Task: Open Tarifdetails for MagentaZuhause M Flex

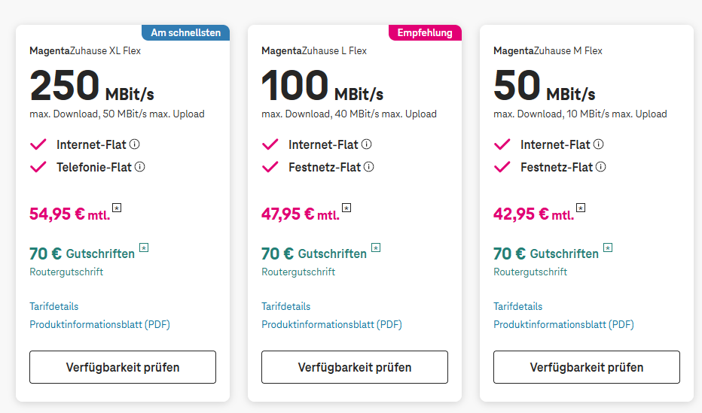Action: (x=517, y=307)
